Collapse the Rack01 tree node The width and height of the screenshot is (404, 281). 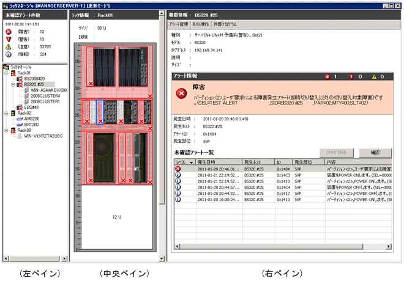click(x=7, y=73)
